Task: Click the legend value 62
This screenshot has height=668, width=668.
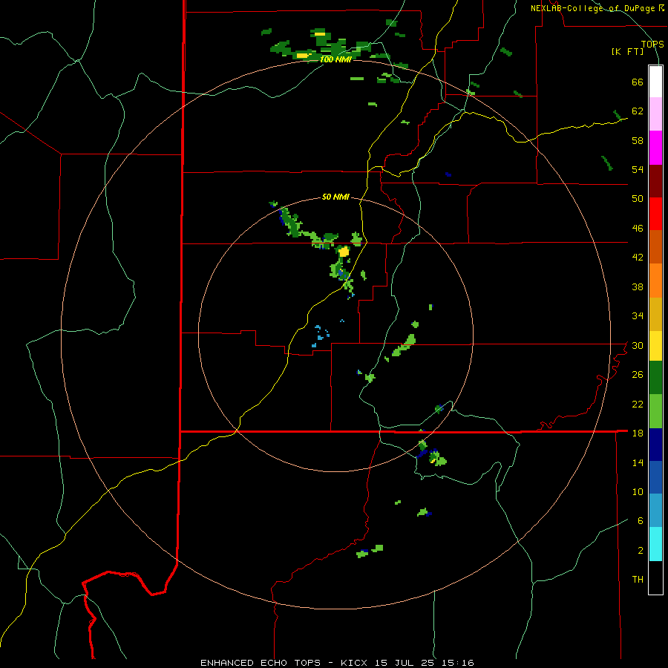Action: pyautogui.click(x=638, y=111)
